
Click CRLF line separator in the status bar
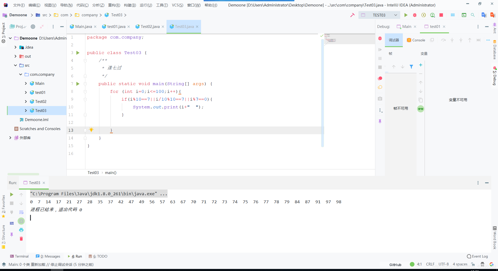[430, 264]
